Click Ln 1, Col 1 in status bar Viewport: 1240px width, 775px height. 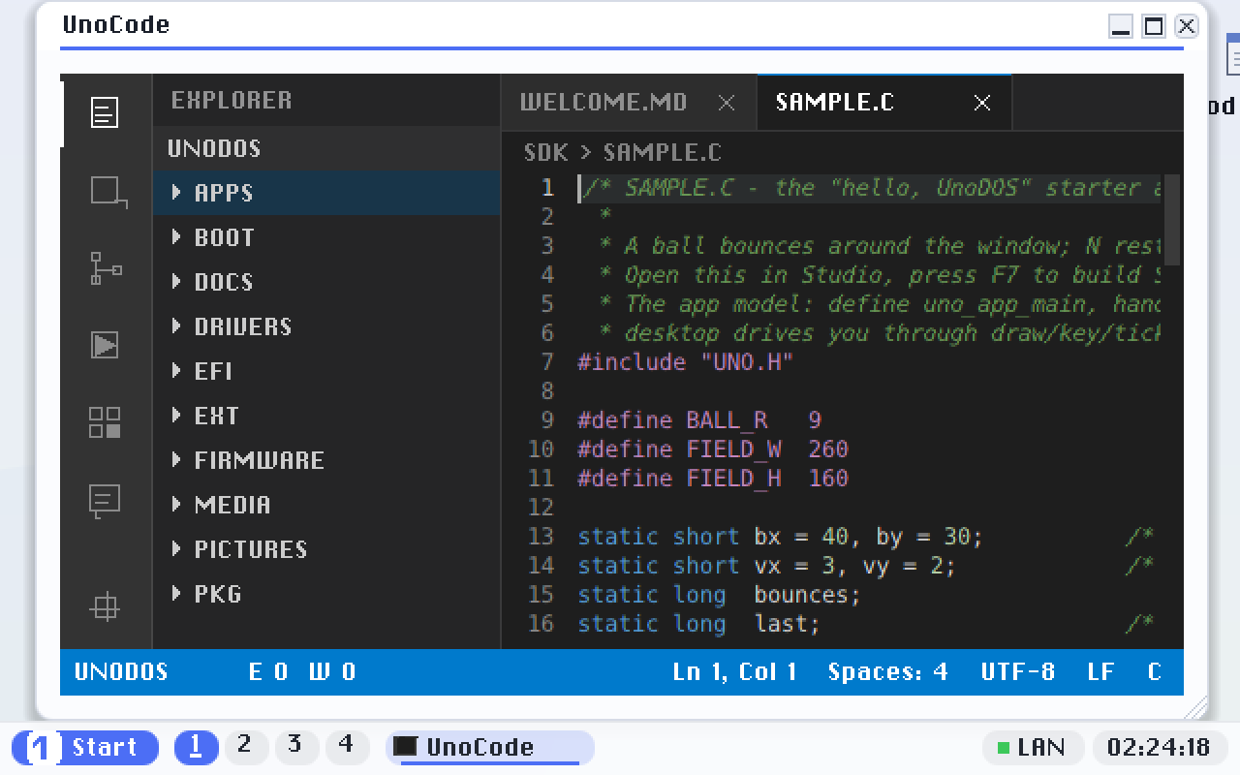click(x=735, y=672)
